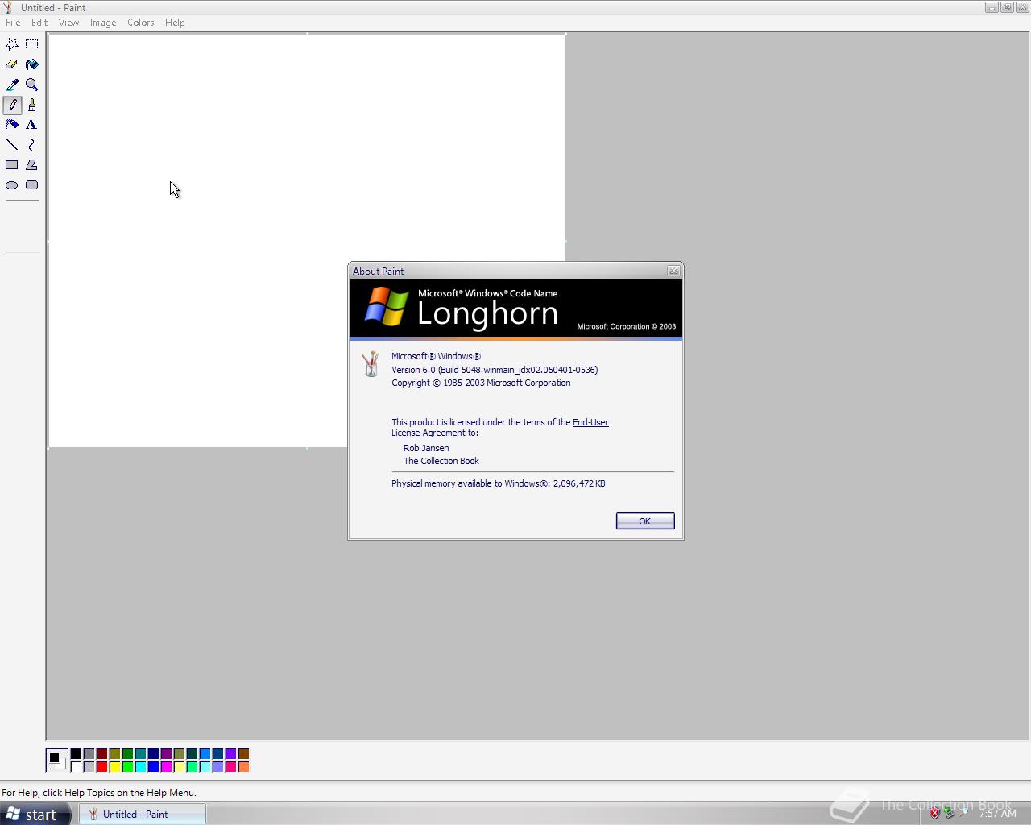The image size is (1031, 825).
Task: Click the red security shield tray icon
Action: click(x=934, y=813)
